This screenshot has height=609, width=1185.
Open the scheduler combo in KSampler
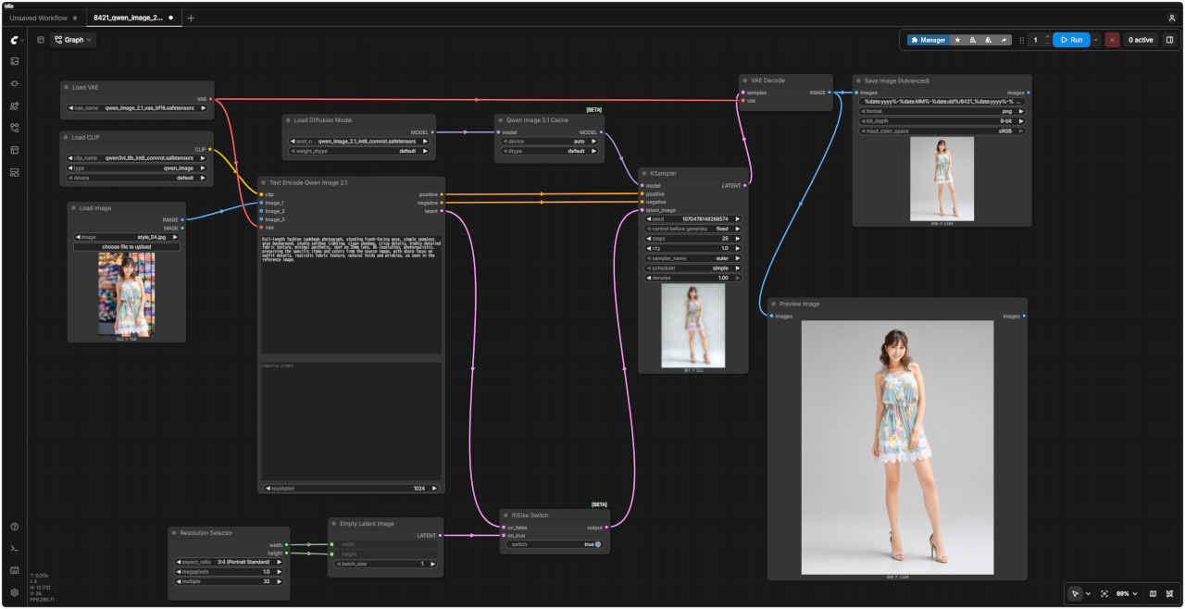pyautogui.click(x=692, y=268)
